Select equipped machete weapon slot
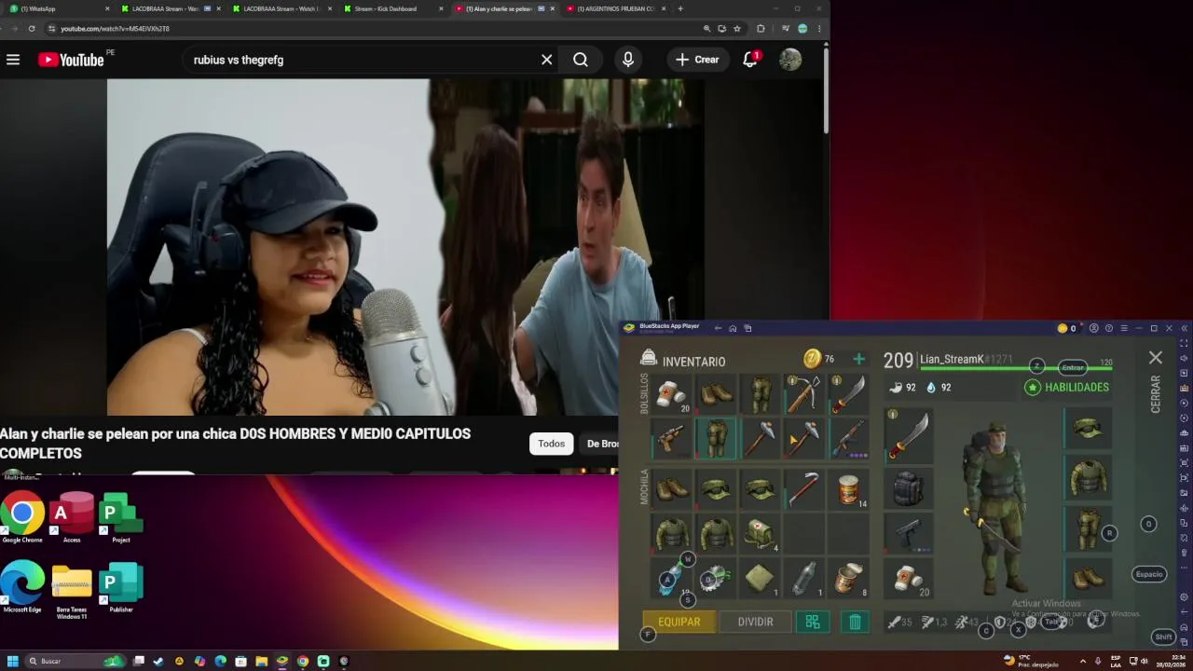1193x671 pixels. [908, 436]
